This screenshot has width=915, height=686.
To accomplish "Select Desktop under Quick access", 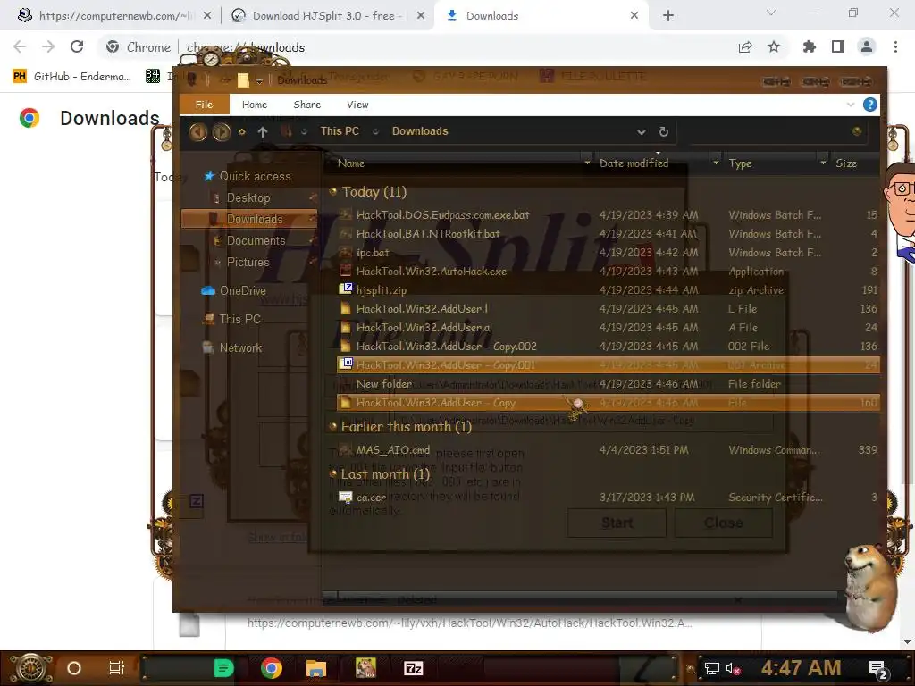I will 248,197.
